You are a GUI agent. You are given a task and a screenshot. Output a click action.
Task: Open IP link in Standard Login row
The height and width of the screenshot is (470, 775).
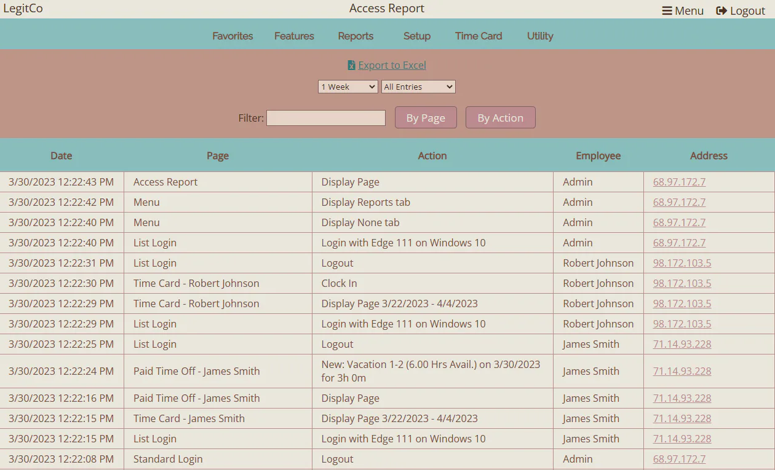point(679,459)
